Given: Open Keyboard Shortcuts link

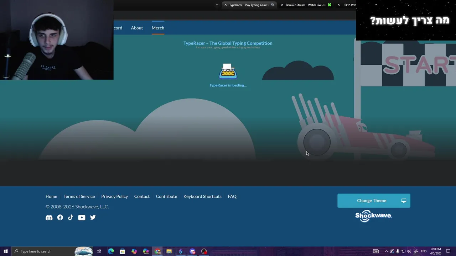Looking at the screenshot, I should [202, 196].
